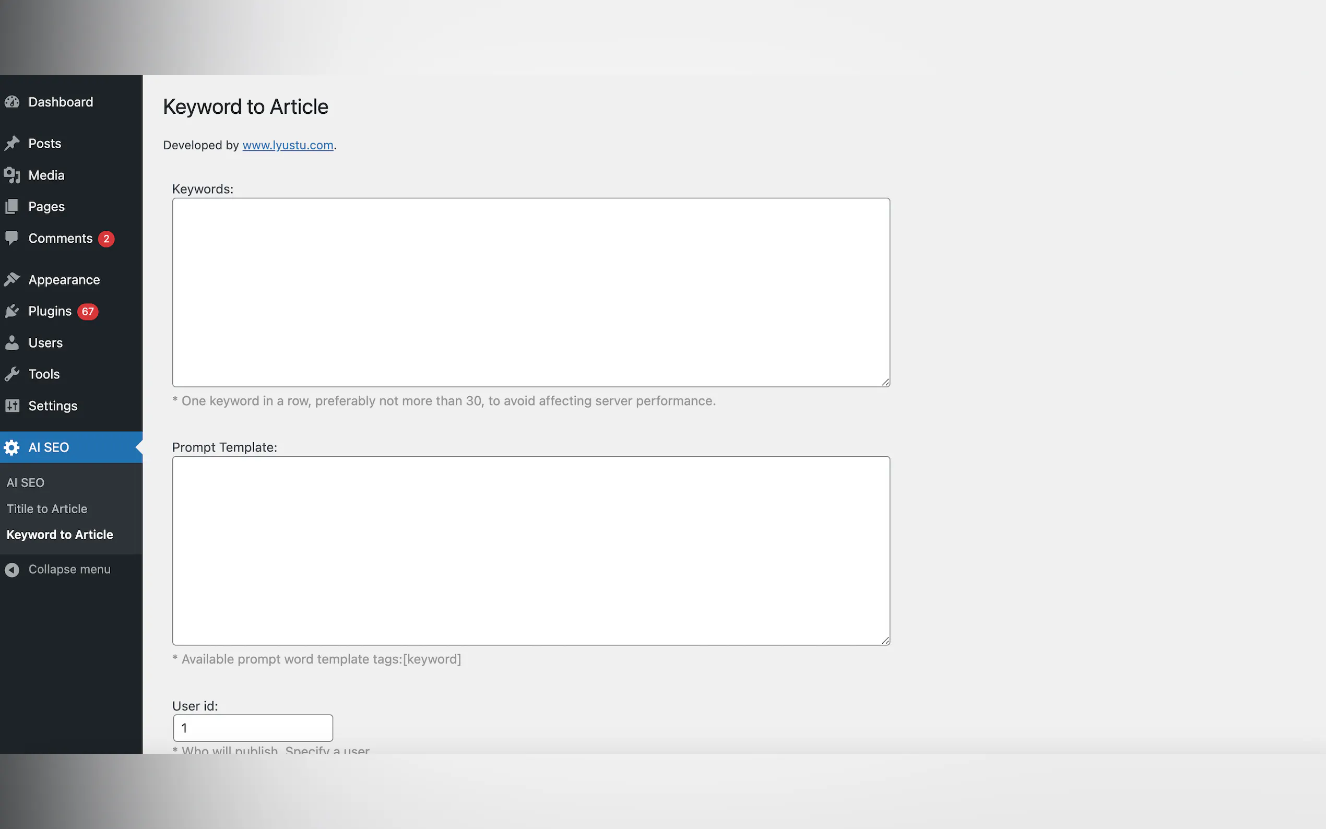Image resolution: width=1326 pixels, height=829 pixels.
Task: Focus the Prompt Template text area
Action: [x=530, y=550]
